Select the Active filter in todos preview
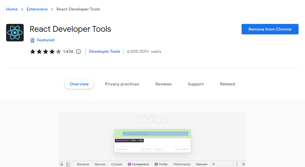Viewport: 305px width, 167px height. coord(149,149)
